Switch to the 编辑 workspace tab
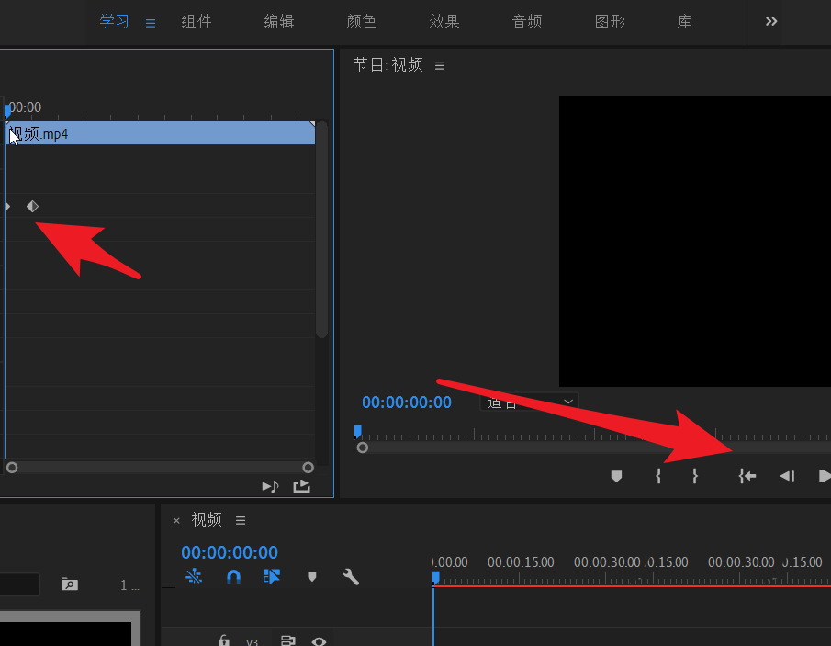Screen dimensions: 831x646 (x=279, y=21)
